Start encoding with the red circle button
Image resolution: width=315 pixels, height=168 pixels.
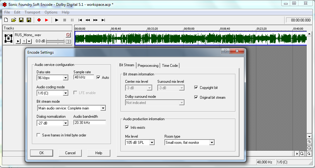(39, 20)
